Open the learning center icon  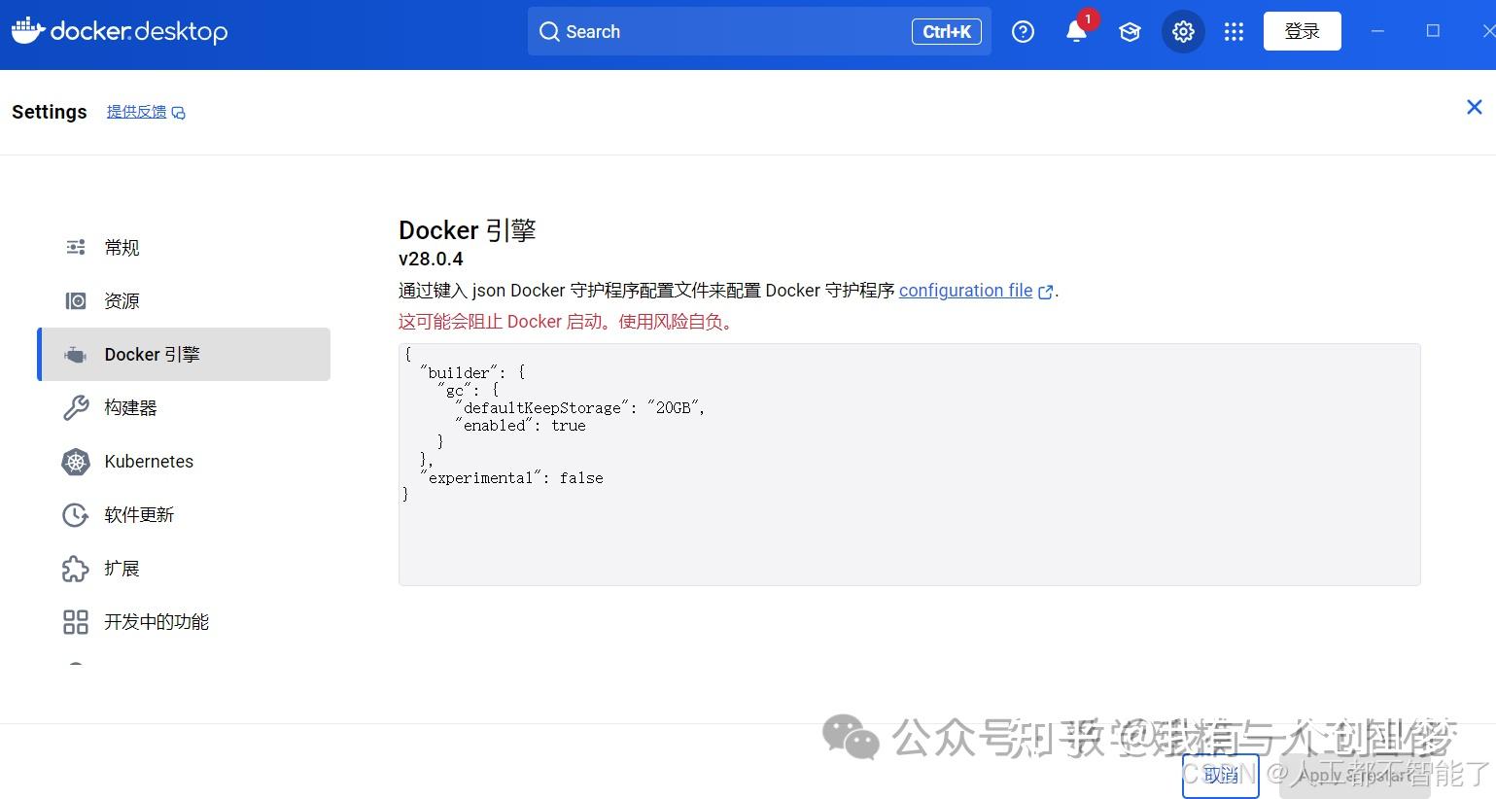(x=1130, y=31)
